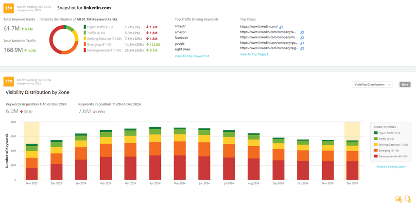Viewport: 416px width, 205px height.
Task: Click the 9.1M Developmental change value
Action: (152, 51)
